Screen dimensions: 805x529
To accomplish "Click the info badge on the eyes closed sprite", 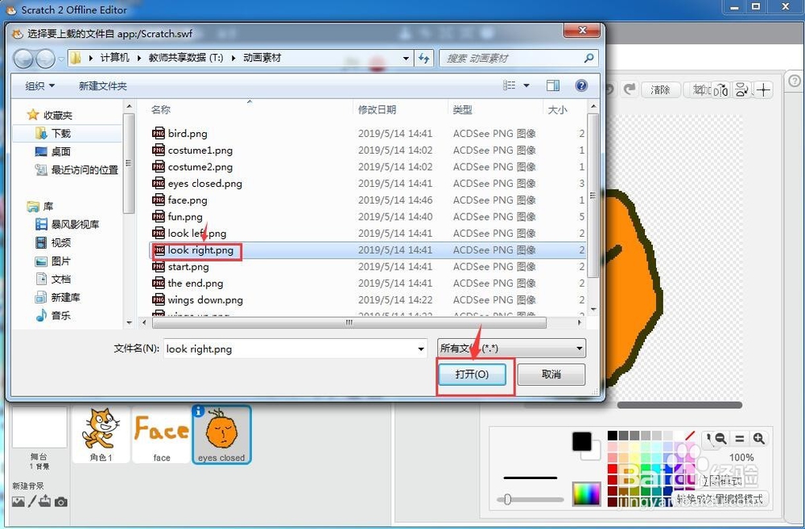I will pos(198,411).
